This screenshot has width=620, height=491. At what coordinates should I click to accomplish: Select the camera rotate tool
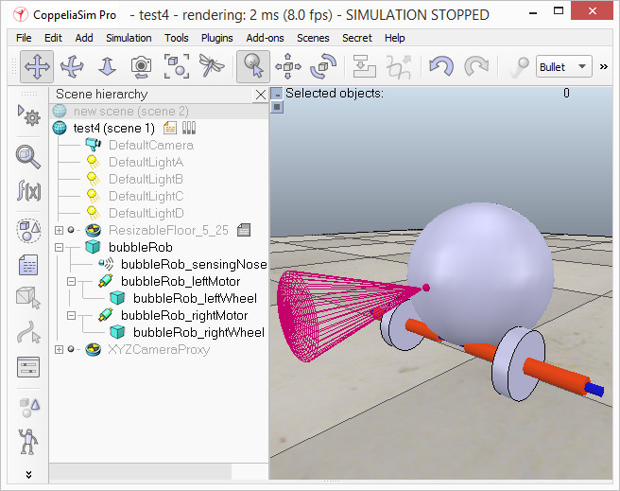pyautogui.click(x=72, y=66)
